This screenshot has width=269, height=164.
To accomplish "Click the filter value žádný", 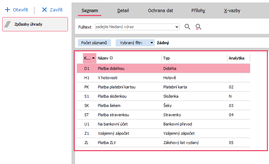I will point(163,43).
